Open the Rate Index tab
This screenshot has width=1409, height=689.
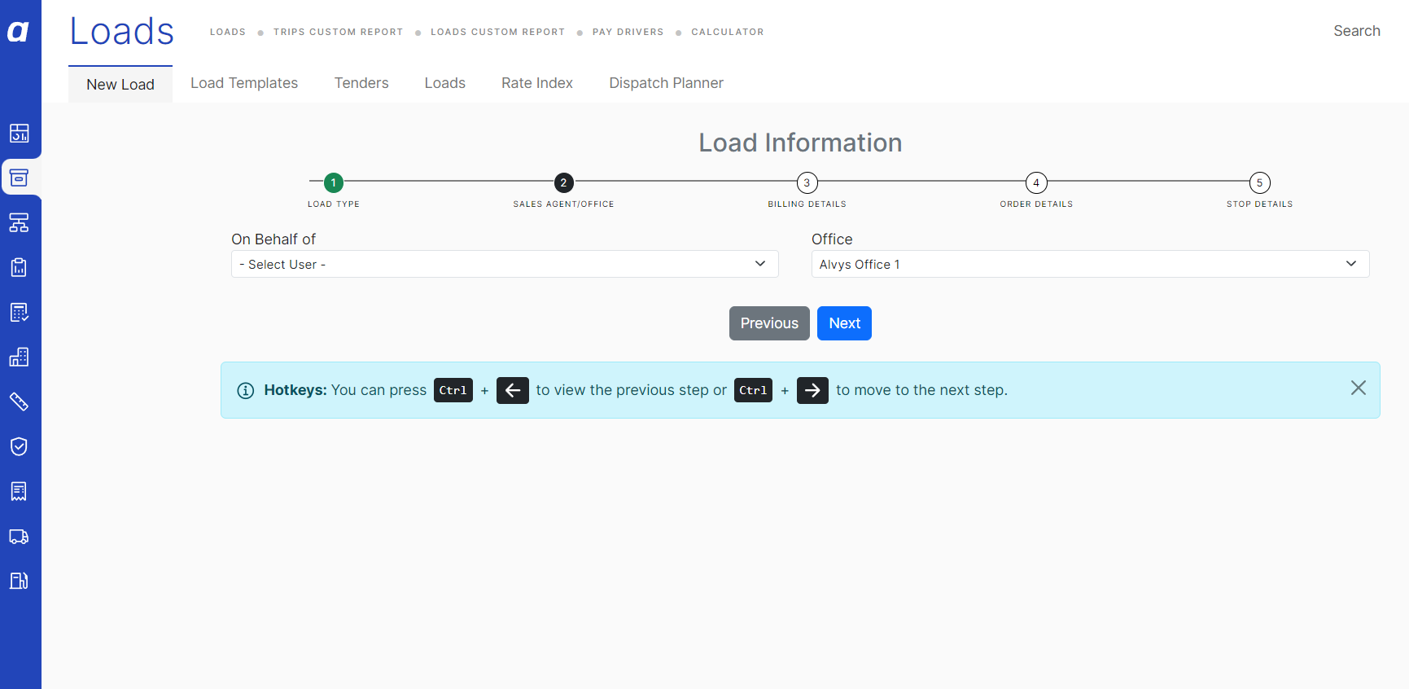click(x=537, y=83)
